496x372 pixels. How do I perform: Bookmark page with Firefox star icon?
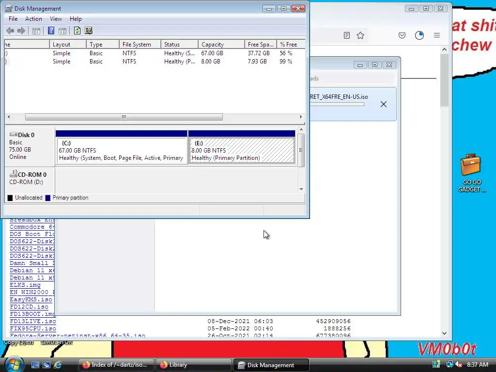coord(360,35)
